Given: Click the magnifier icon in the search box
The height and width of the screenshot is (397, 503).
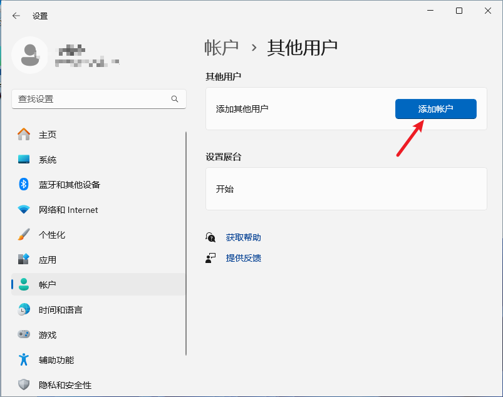Looking at the screenshot, I should 175,99.
